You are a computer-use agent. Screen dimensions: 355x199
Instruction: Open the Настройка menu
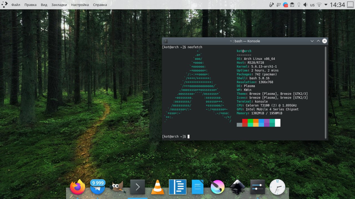(80, 5)
